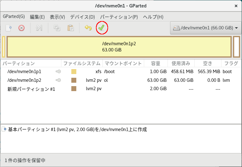This screenshot has height=167, width=242.
Task: Open the GParted(G) menu
Action: coord(14,17)
